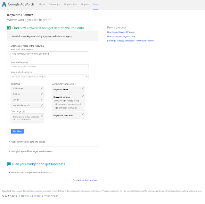Click the date range pencil icon

click(42, 116)
